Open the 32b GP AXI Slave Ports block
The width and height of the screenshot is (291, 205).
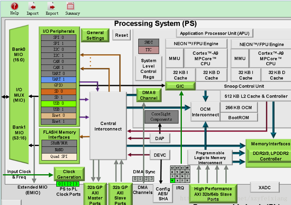(x=120, y=194)
